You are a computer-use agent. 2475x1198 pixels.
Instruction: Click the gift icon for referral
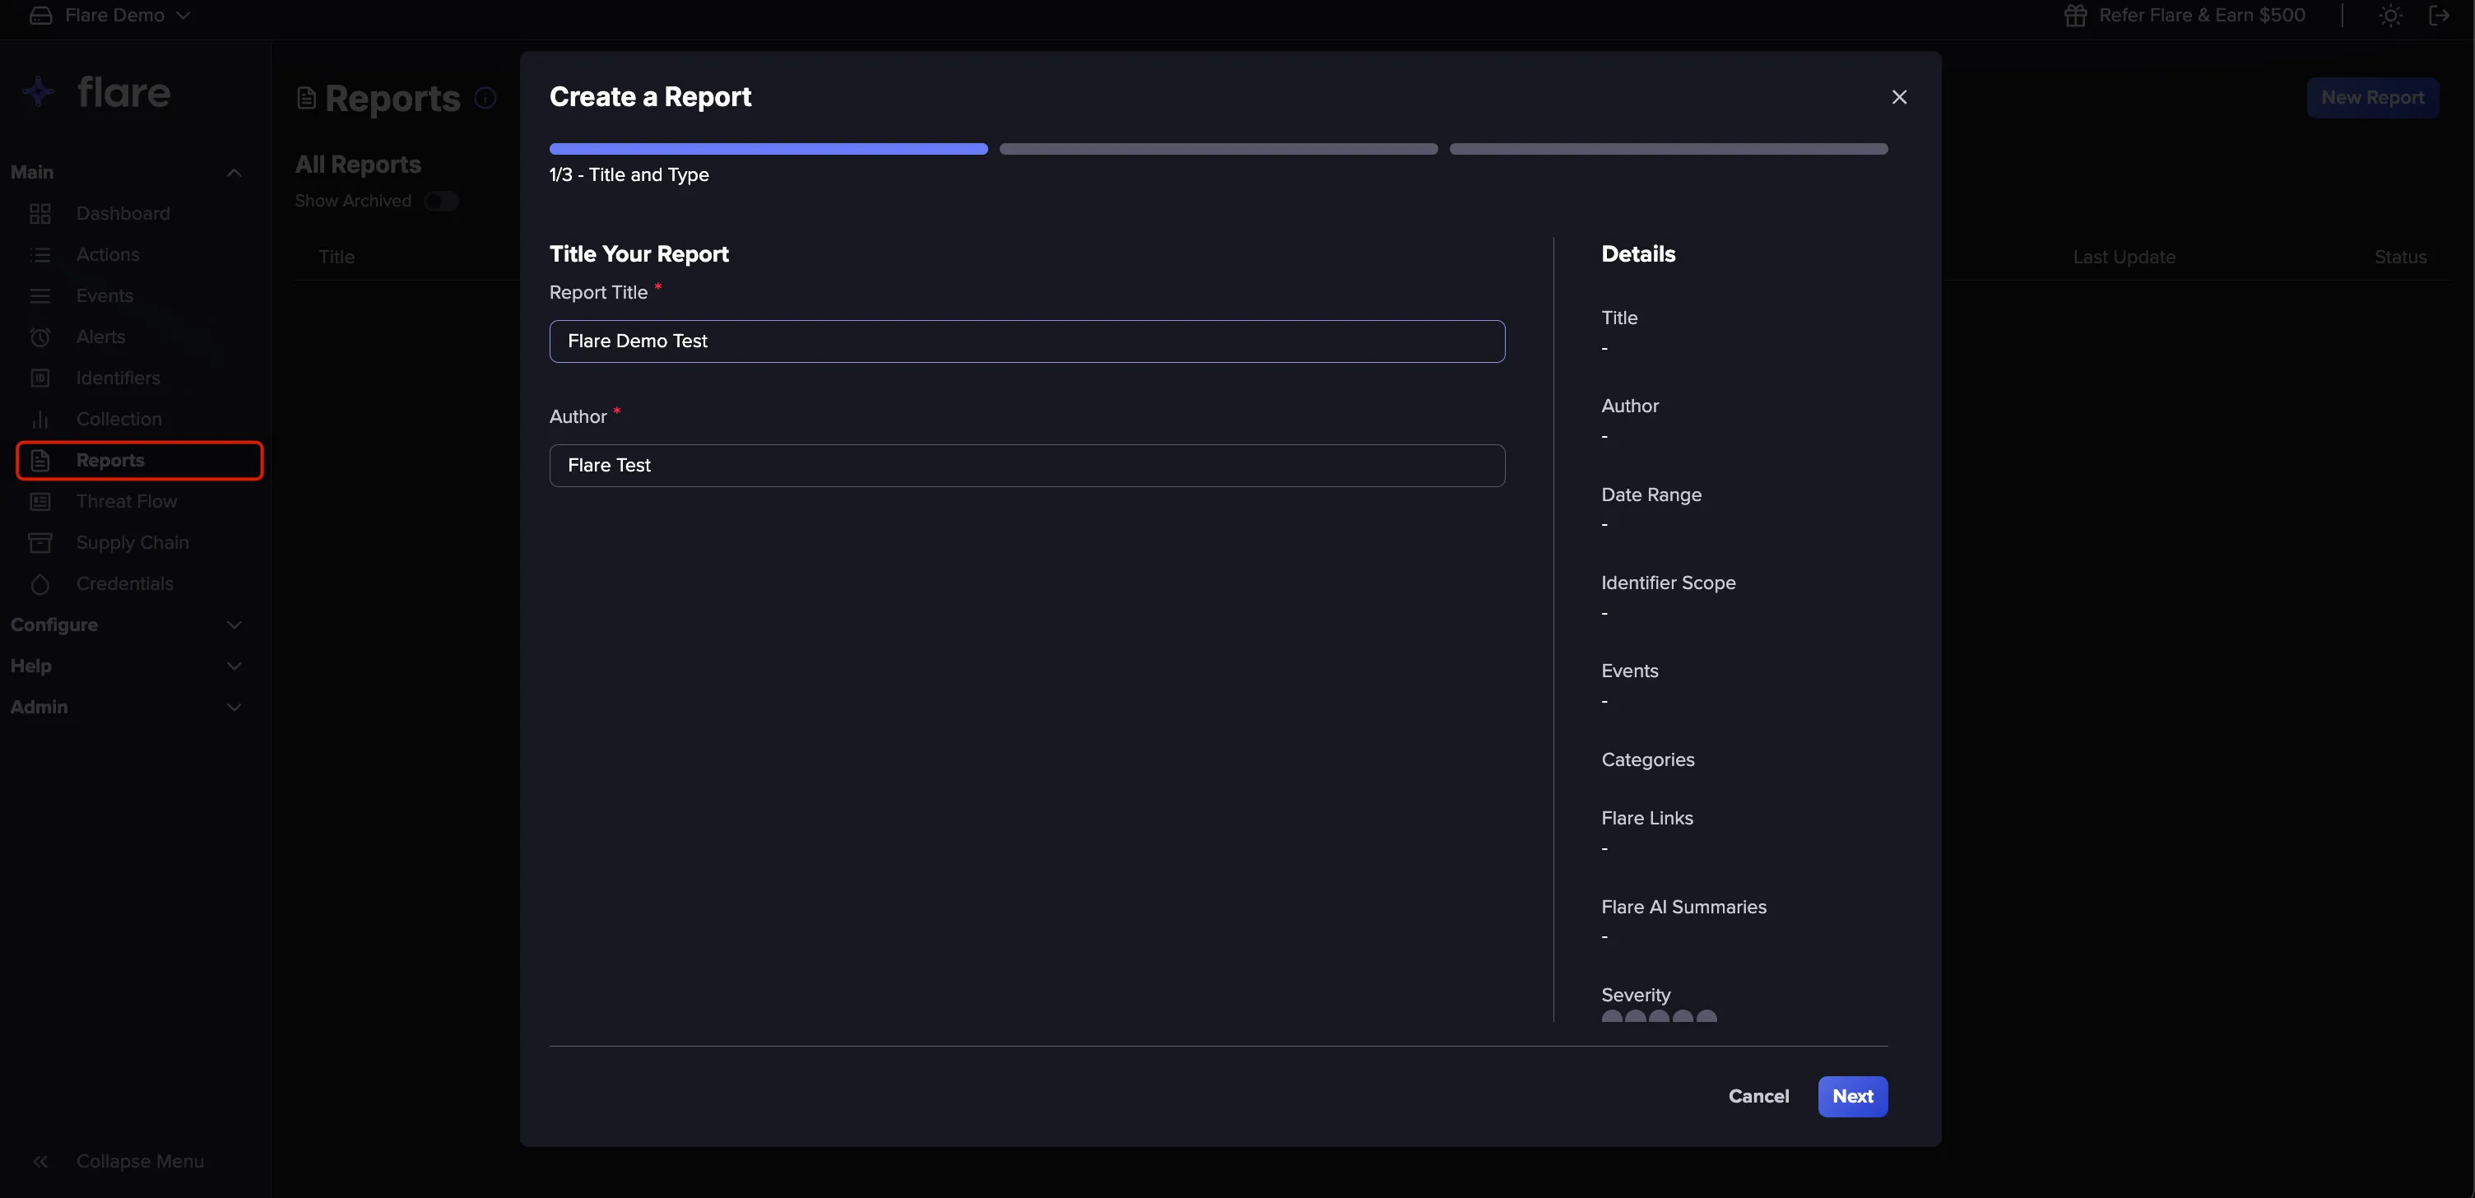(2075, 16)
